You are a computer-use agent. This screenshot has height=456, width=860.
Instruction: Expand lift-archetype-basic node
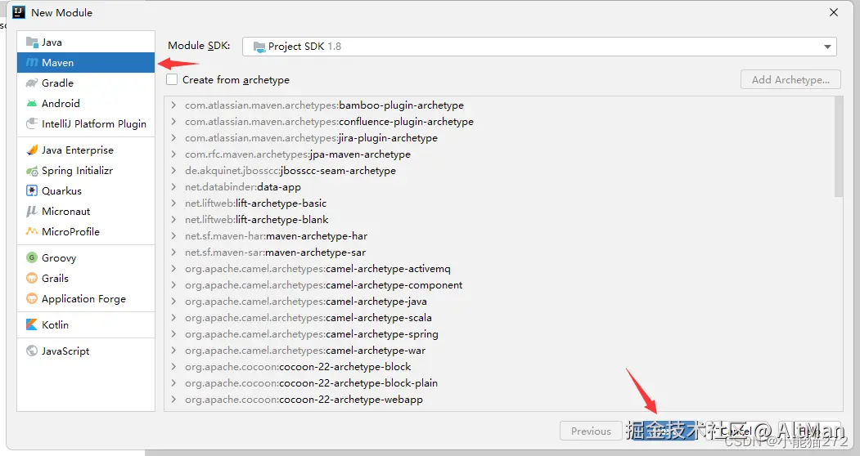pyautogui.click(x=173, y=203)
